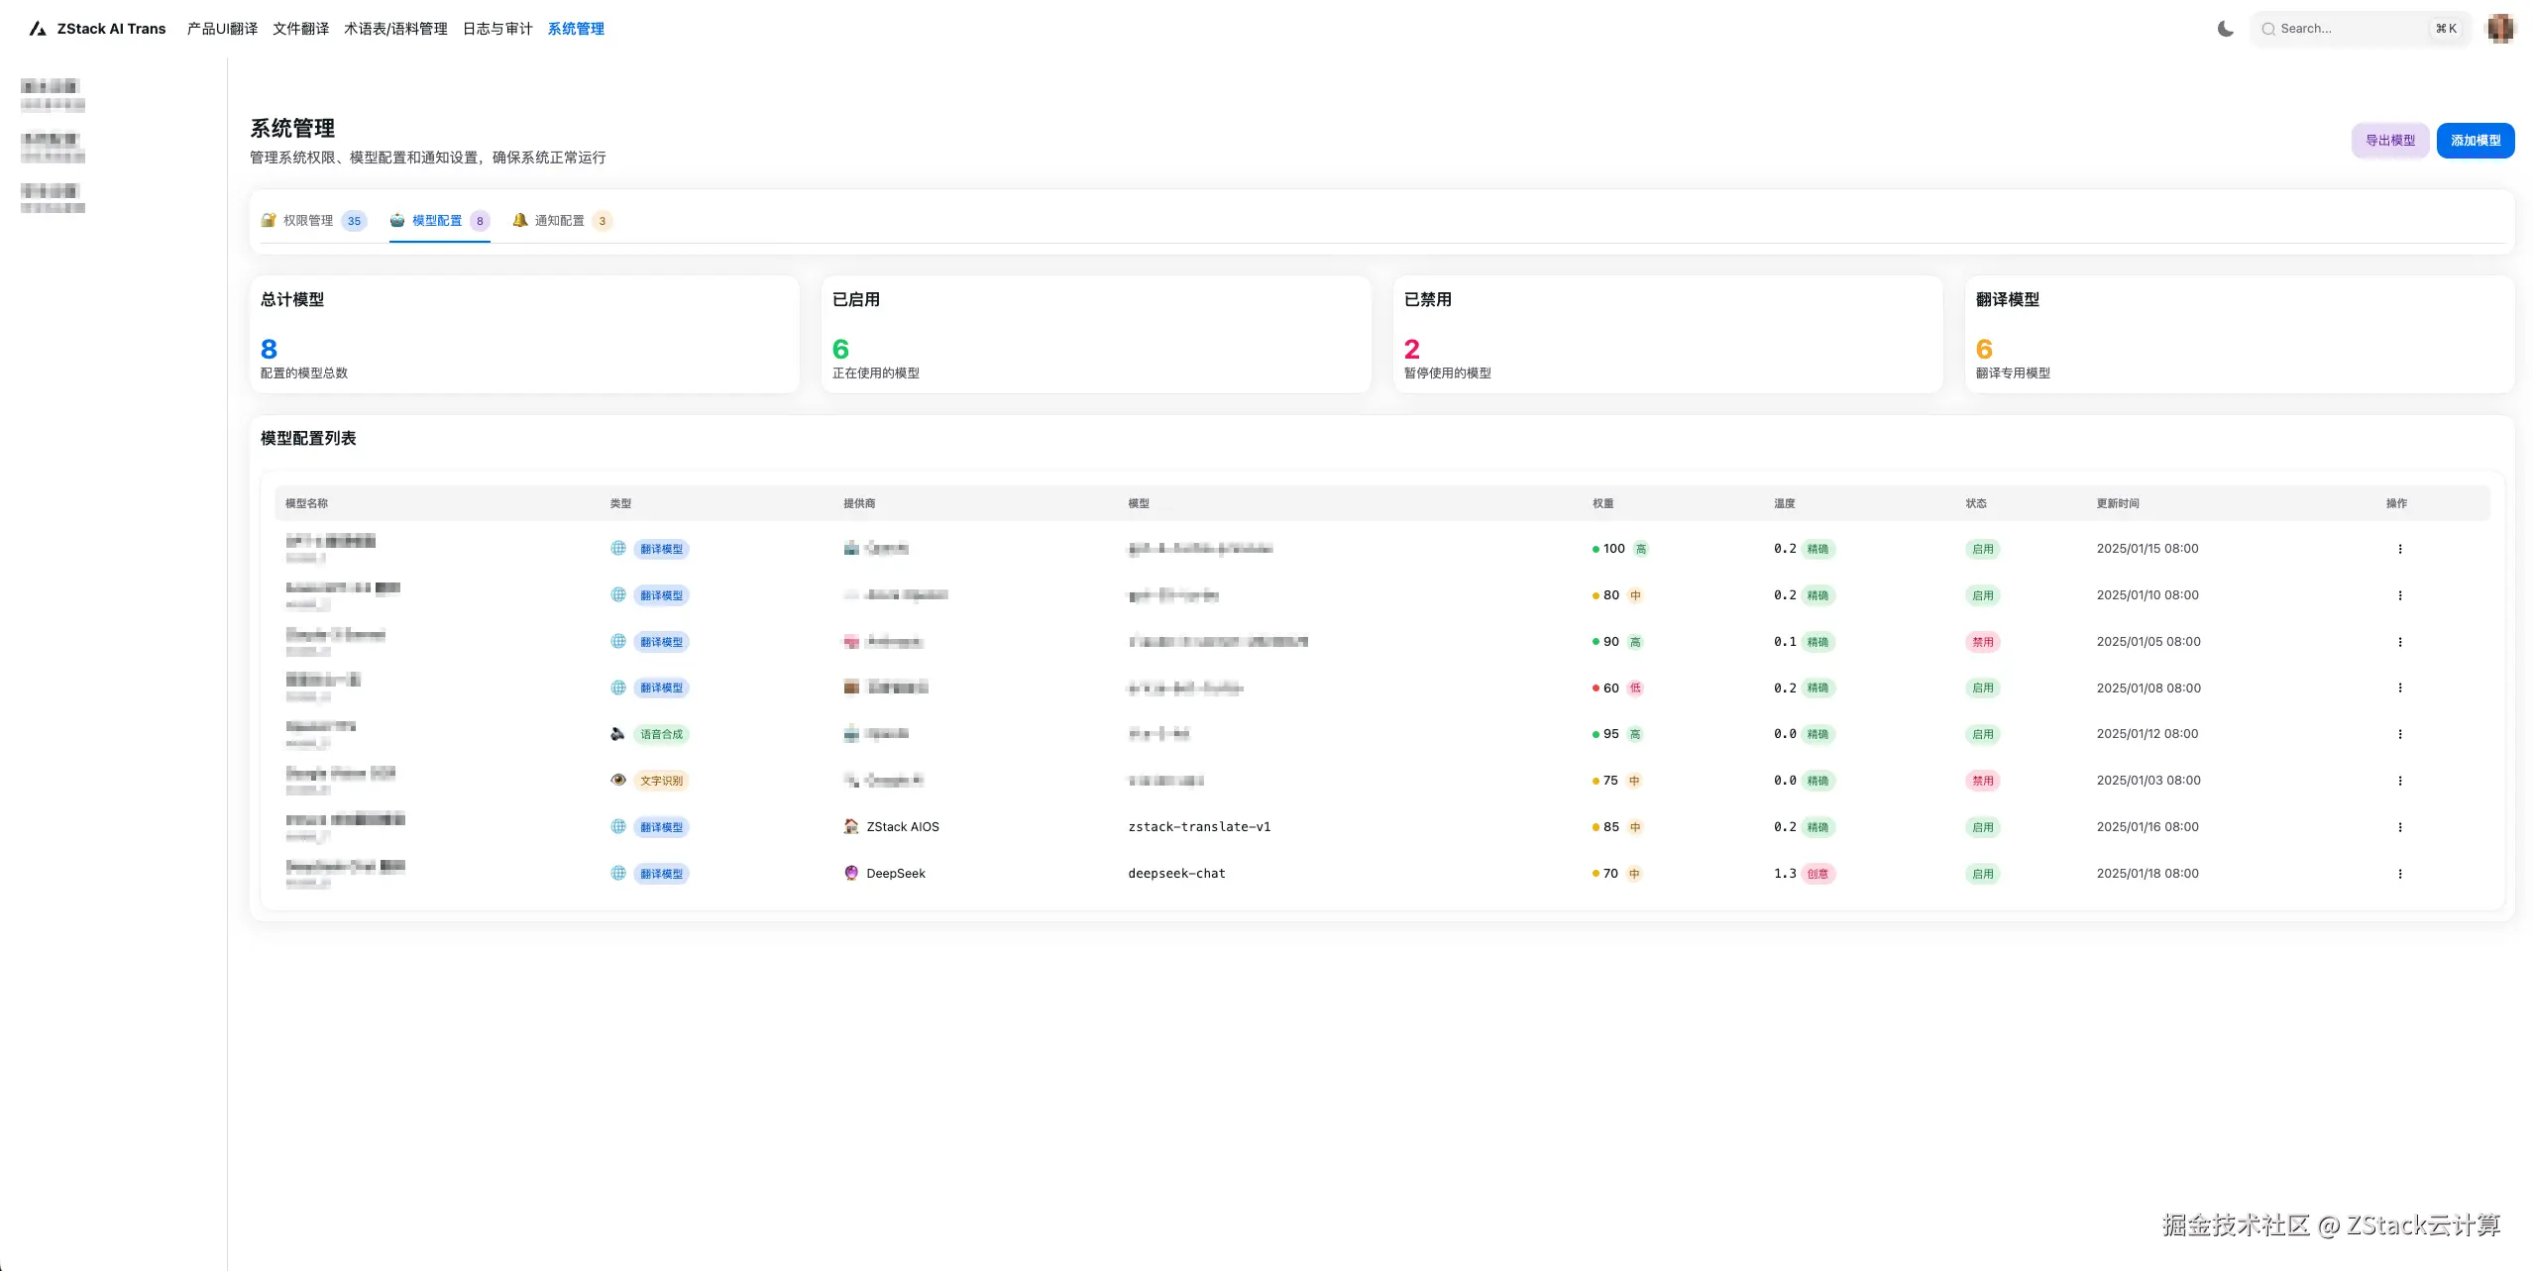Open user avatar in top right
The image size is (2533, 1271).
click(x=2500, y=29)
